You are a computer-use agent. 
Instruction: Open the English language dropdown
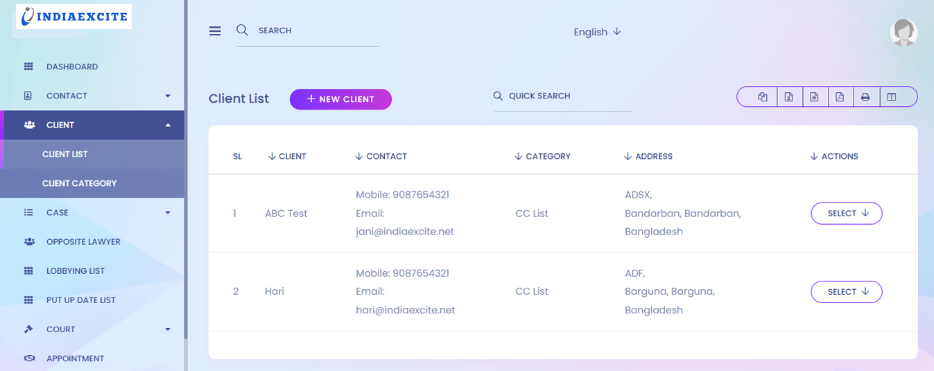point(597,32)
